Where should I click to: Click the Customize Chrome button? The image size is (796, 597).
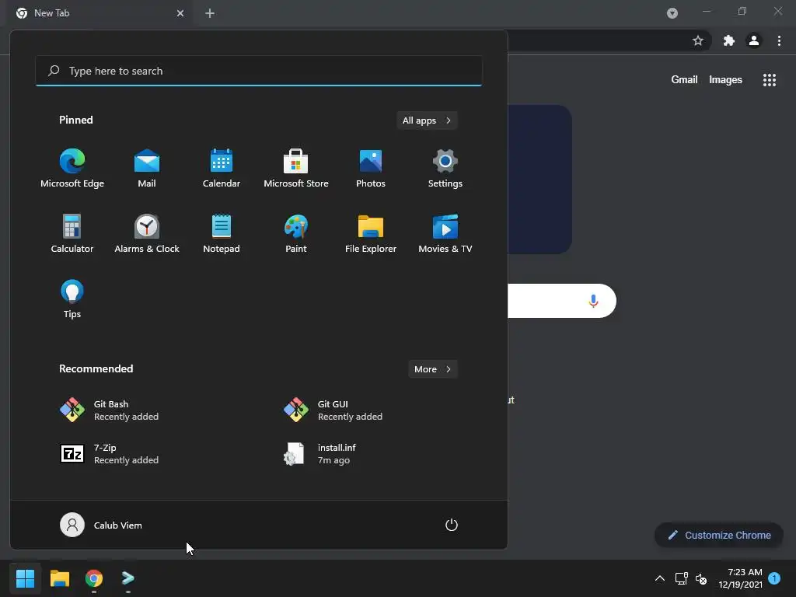point(719,535)
